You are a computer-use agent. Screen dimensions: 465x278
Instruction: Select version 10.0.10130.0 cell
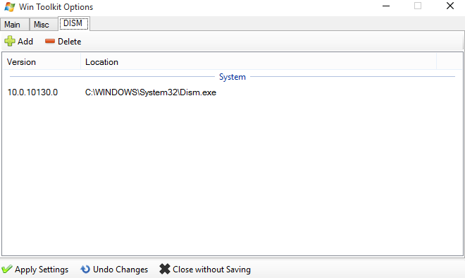pos(32,92)
